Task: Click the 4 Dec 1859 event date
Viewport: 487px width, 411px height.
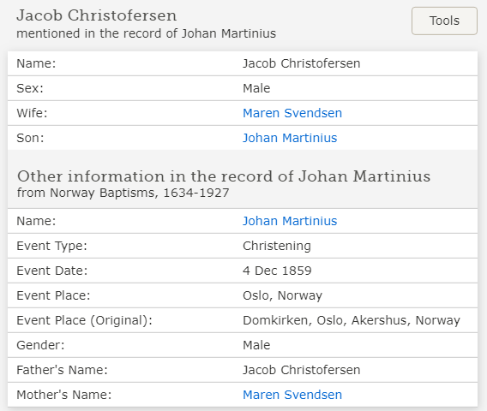Action: 277,271
